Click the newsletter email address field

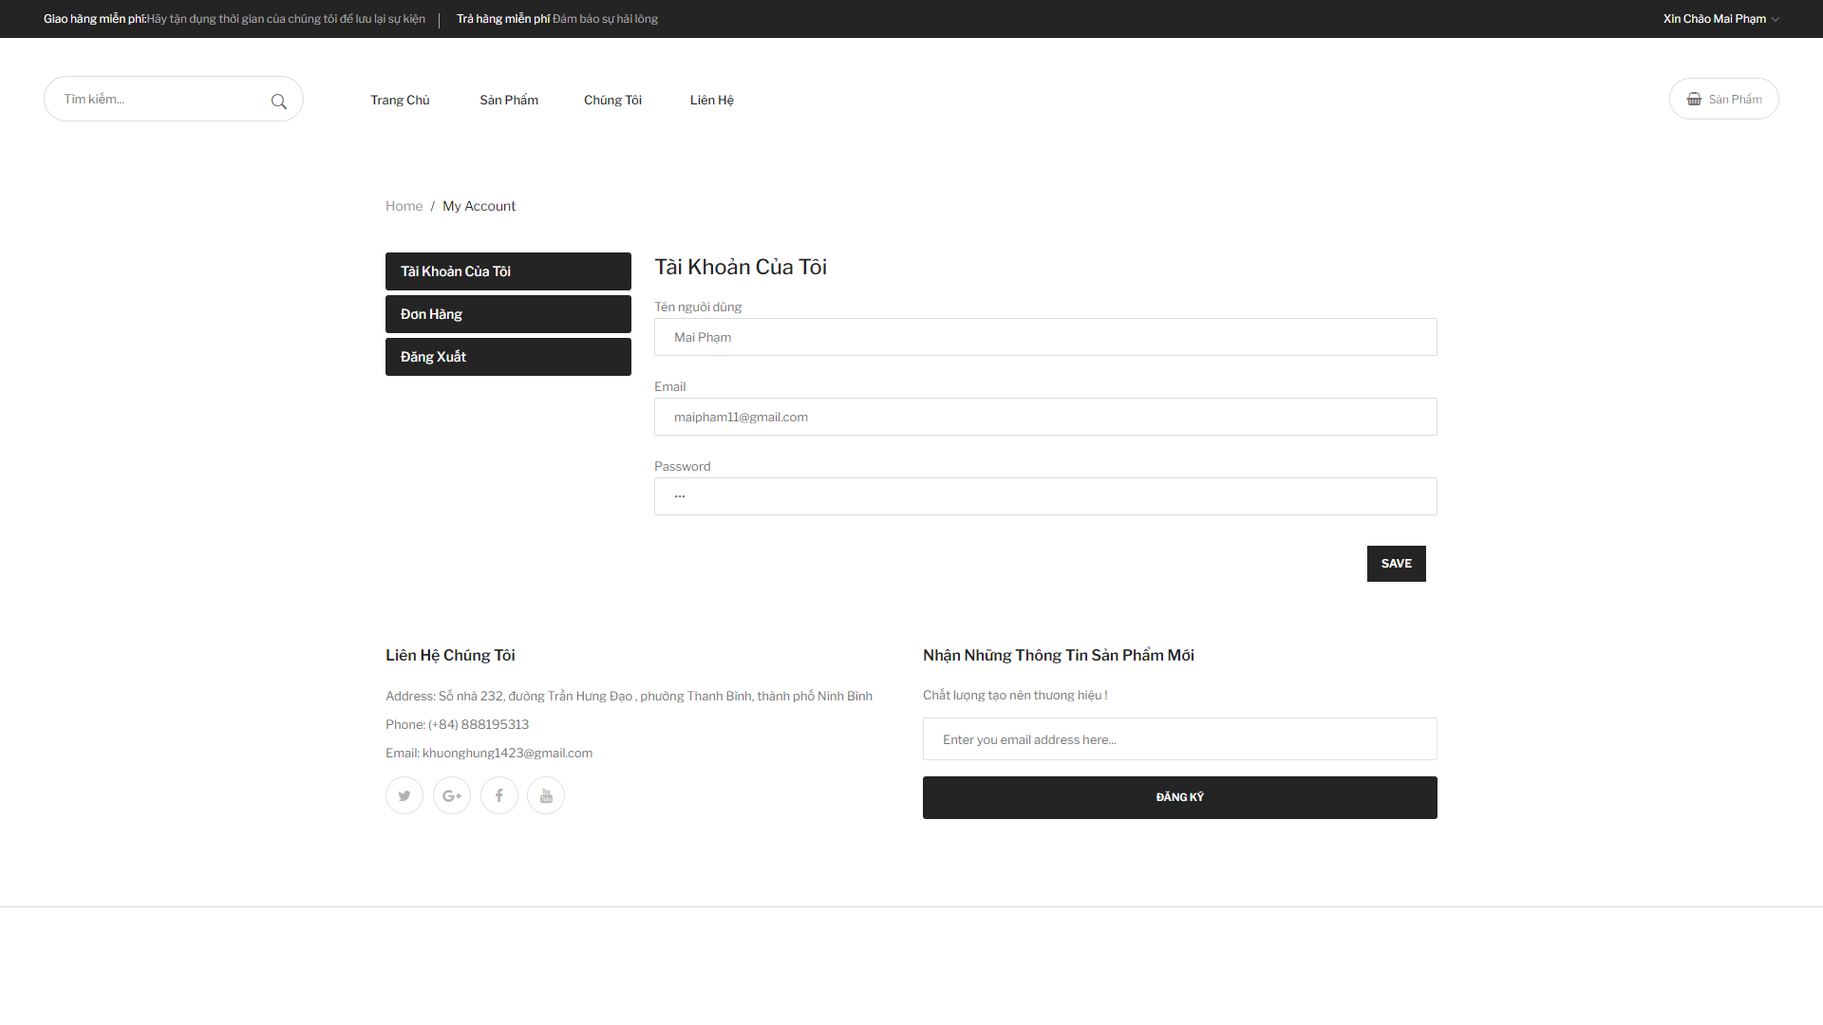coord(1179,739)
